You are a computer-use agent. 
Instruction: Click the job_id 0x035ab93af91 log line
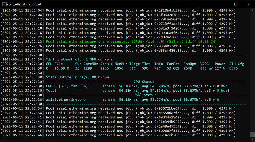[118, 46]
